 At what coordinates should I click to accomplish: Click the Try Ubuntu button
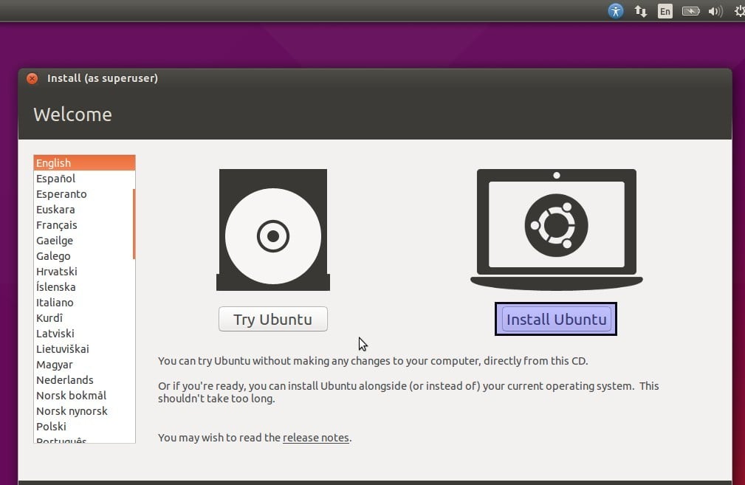[x=273, y=319]
